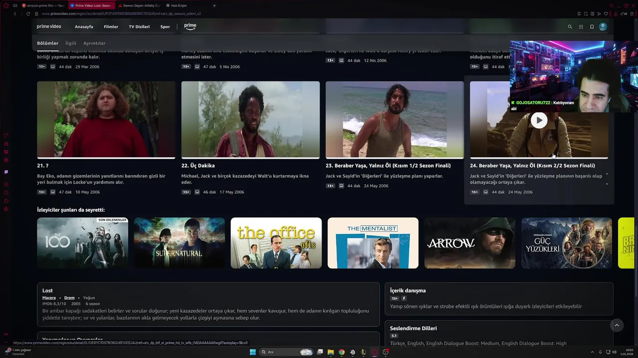Viewport: 638px width, 358px height.
Task: Click episode 24 description chevron down
Action: pos(607,184)
